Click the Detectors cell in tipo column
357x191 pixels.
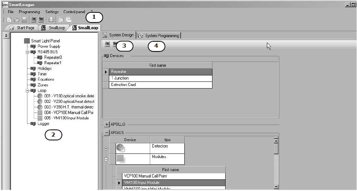coord(167,149)
